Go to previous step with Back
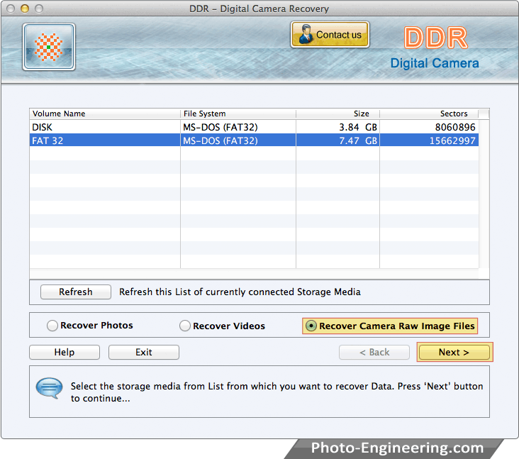 [374, 352]
